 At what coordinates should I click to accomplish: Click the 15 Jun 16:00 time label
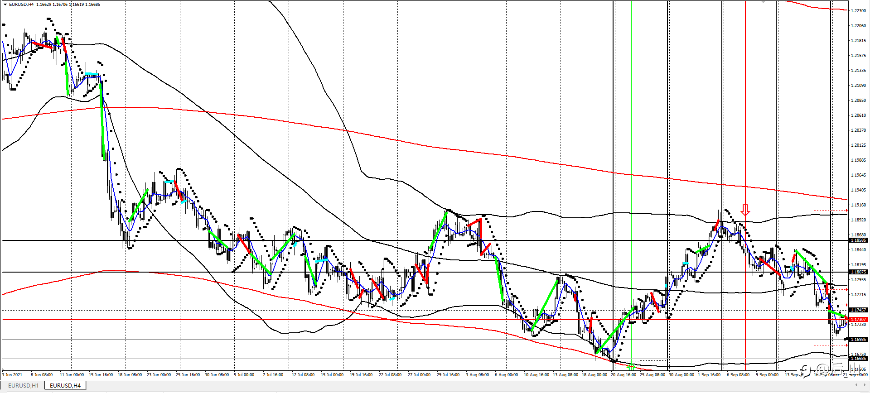pos(101,375)
